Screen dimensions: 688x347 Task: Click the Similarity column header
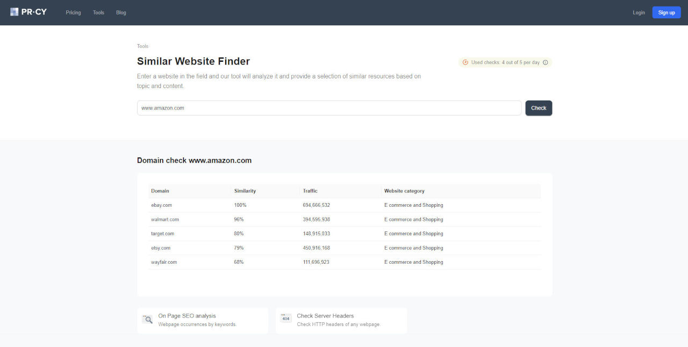[x=245, y=191]
